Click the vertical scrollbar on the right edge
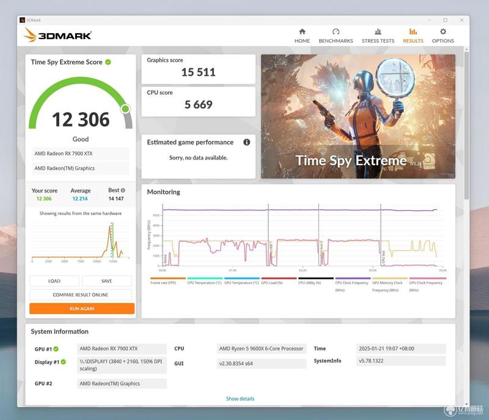Screen dimensions: 489x420 click(466, 125)
